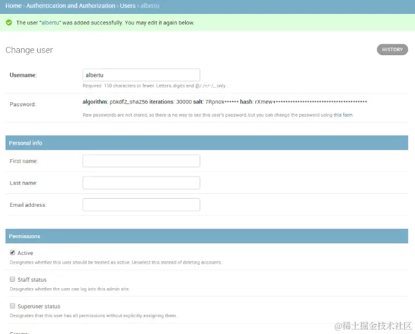415x334 pixels.
Task: Click the "Email address:" label
Action: pyautogui.click(x=28, y=205)
